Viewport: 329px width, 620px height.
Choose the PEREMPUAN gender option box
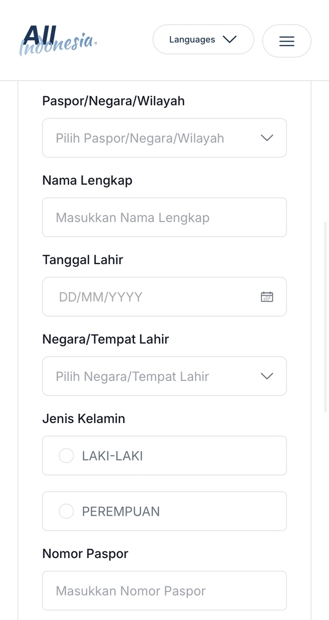tap(164, 511)
